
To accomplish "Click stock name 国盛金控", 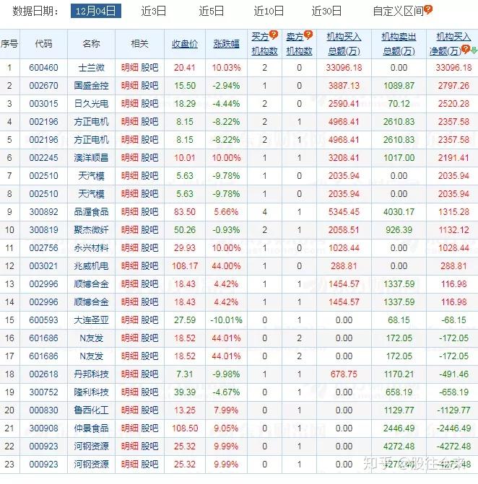I will [91, 86].
